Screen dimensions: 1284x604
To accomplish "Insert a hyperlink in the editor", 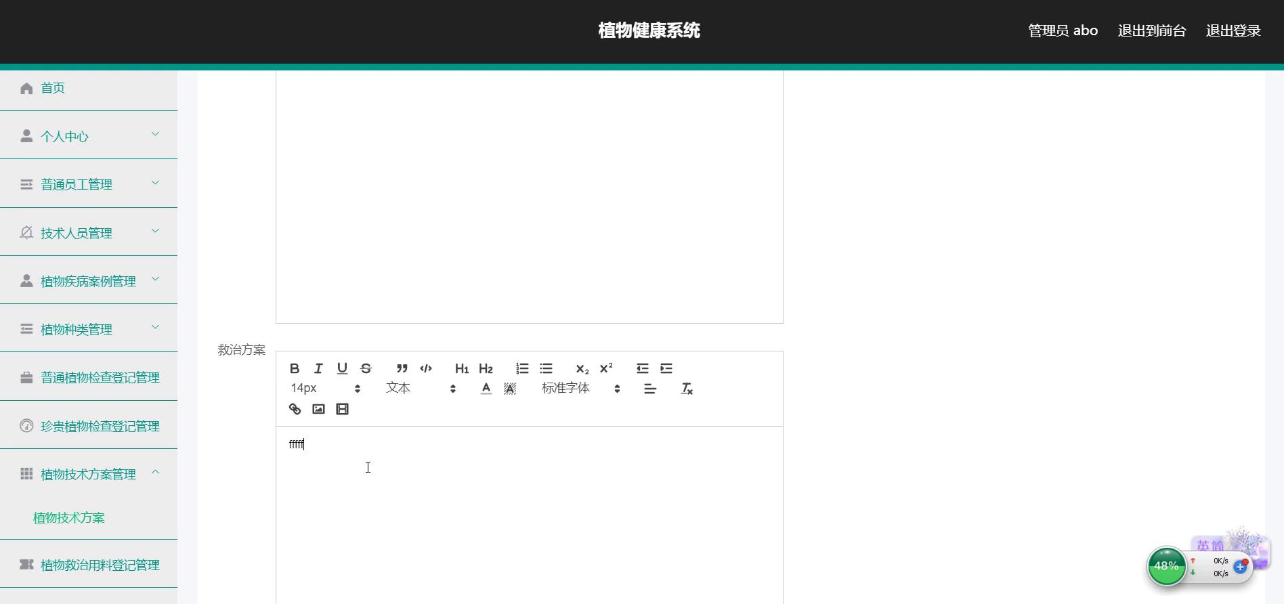I will click(295, 409).
